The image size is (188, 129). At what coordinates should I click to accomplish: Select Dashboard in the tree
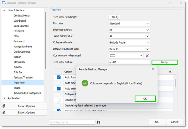tap(20, 21)
